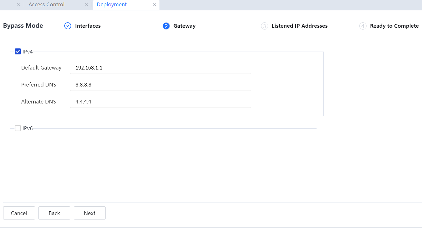
Task: Select the Listened IP Addresses step label
Action: (x=299, y=26)
